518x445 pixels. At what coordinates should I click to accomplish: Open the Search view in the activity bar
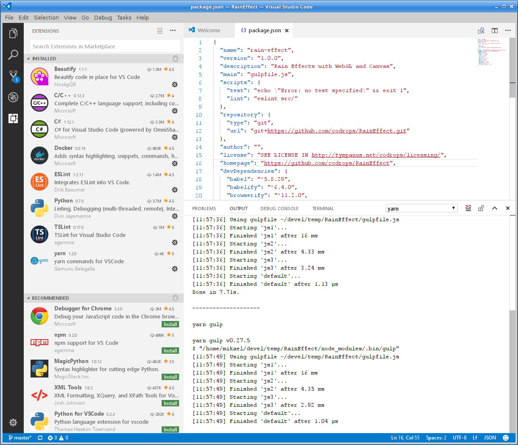(x=13, y=55)
